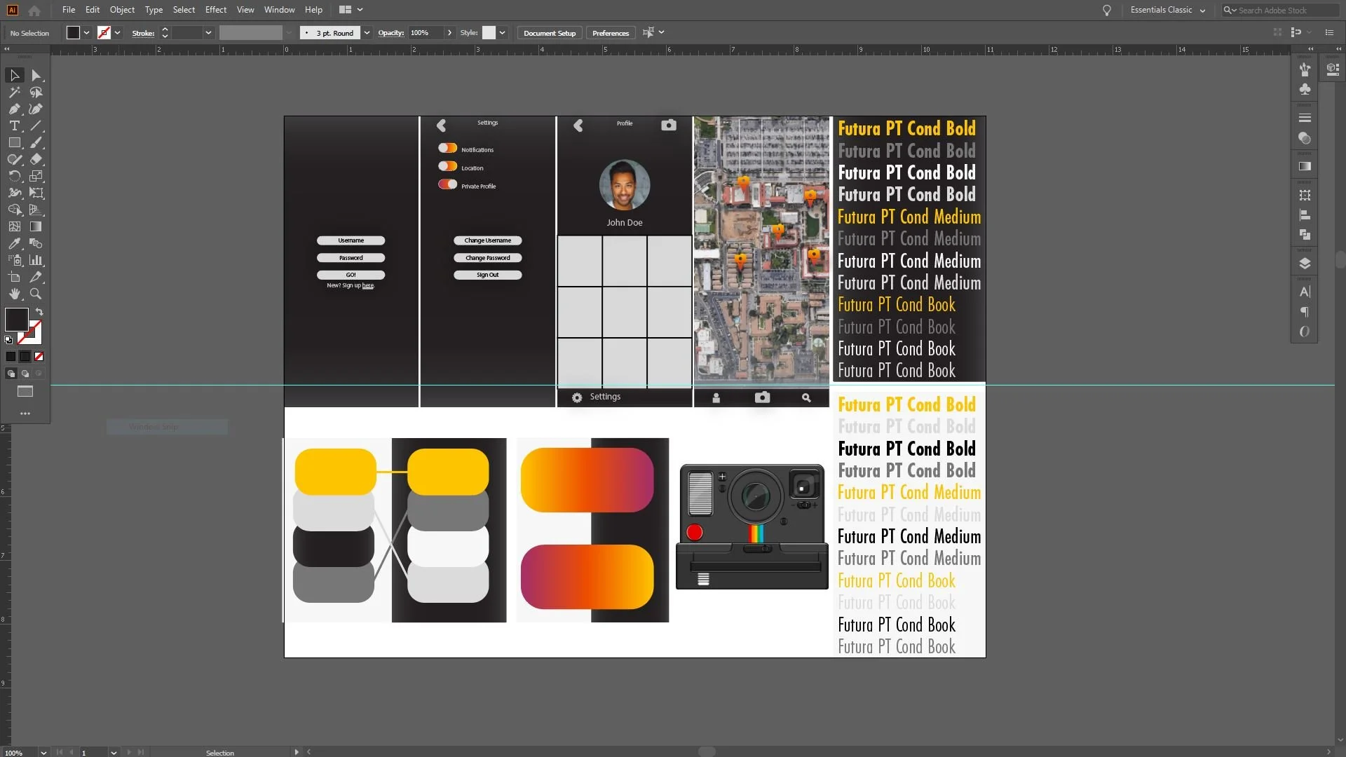Choose the Magic Wand tool
Screen dimensions: 1346x757
[x=14, y=92]
